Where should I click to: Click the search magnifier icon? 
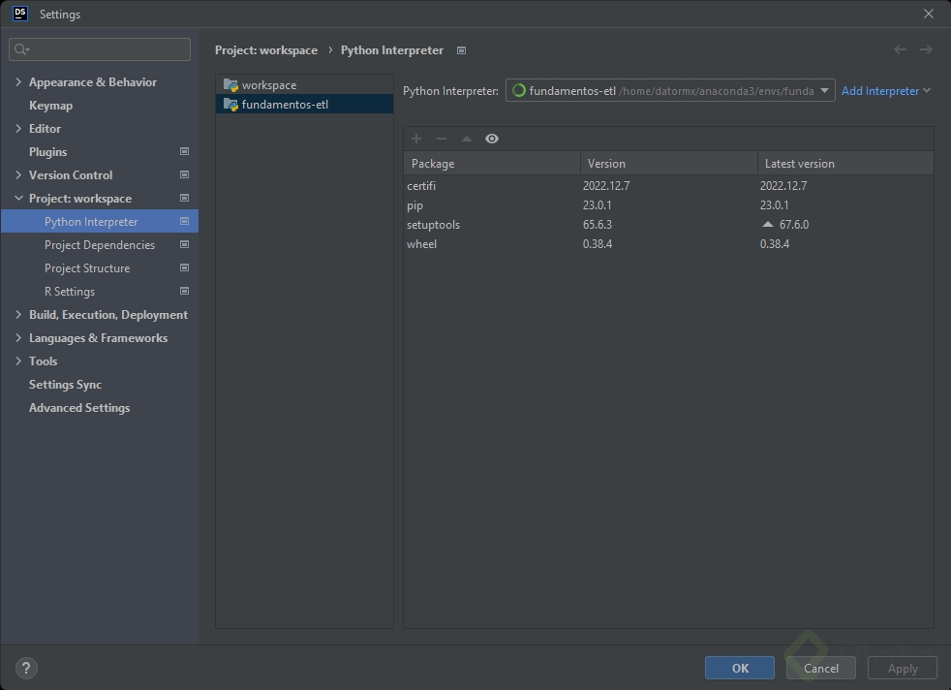tap(21, 49)
